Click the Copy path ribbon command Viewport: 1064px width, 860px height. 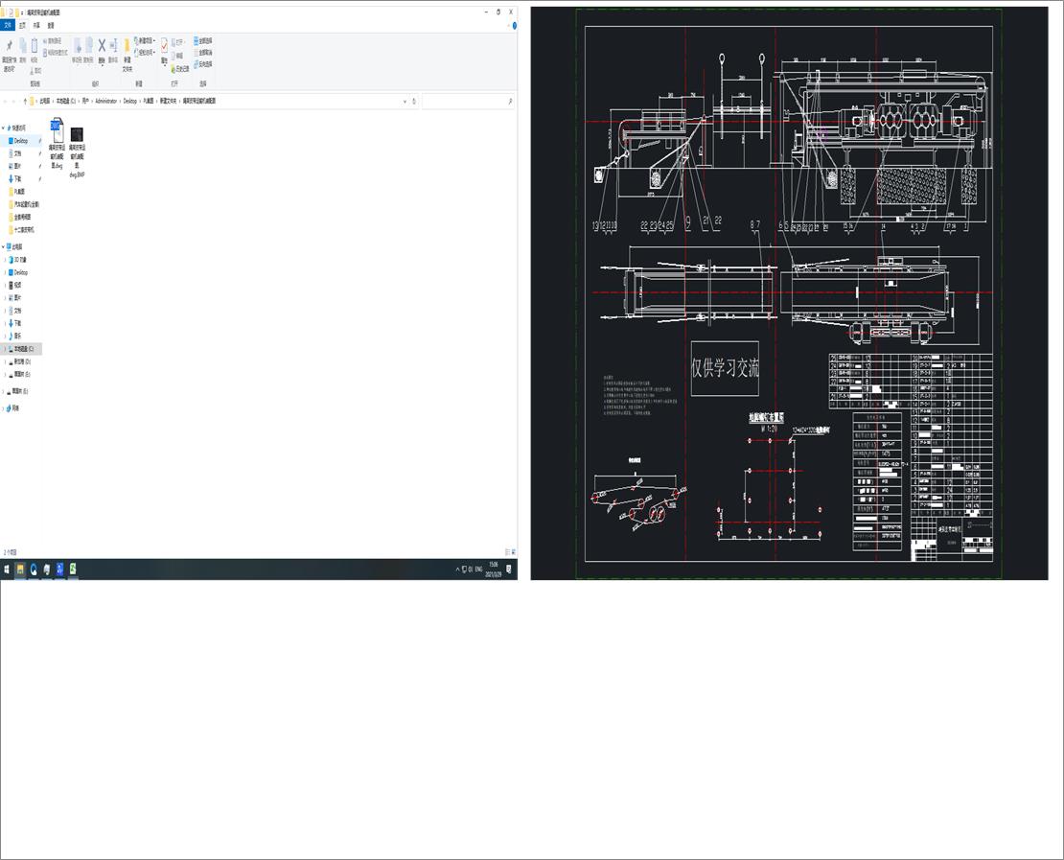pyautogui.click(x=55, y=40)
